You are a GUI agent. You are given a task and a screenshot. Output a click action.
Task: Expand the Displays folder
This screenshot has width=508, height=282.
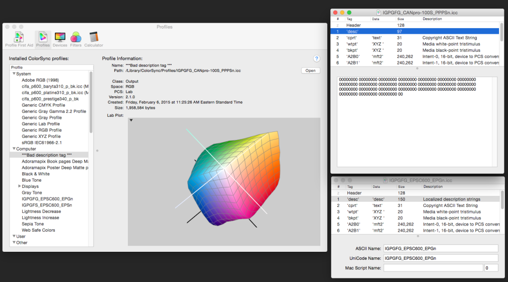20,186
